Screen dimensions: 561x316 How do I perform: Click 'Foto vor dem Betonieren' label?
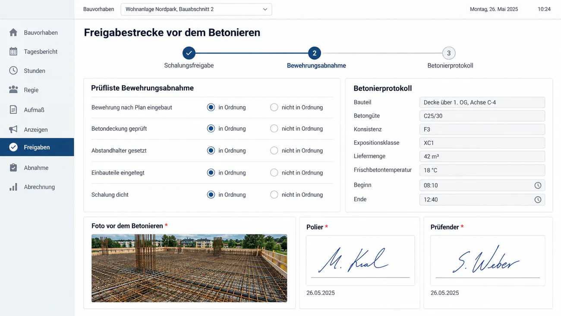(127, 226)
